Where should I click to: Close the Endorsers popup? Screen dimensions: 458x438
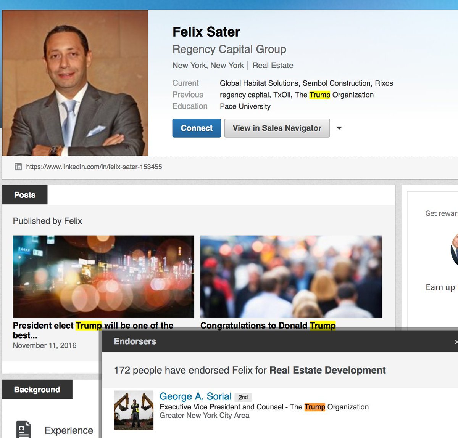[x=456, y=342]
